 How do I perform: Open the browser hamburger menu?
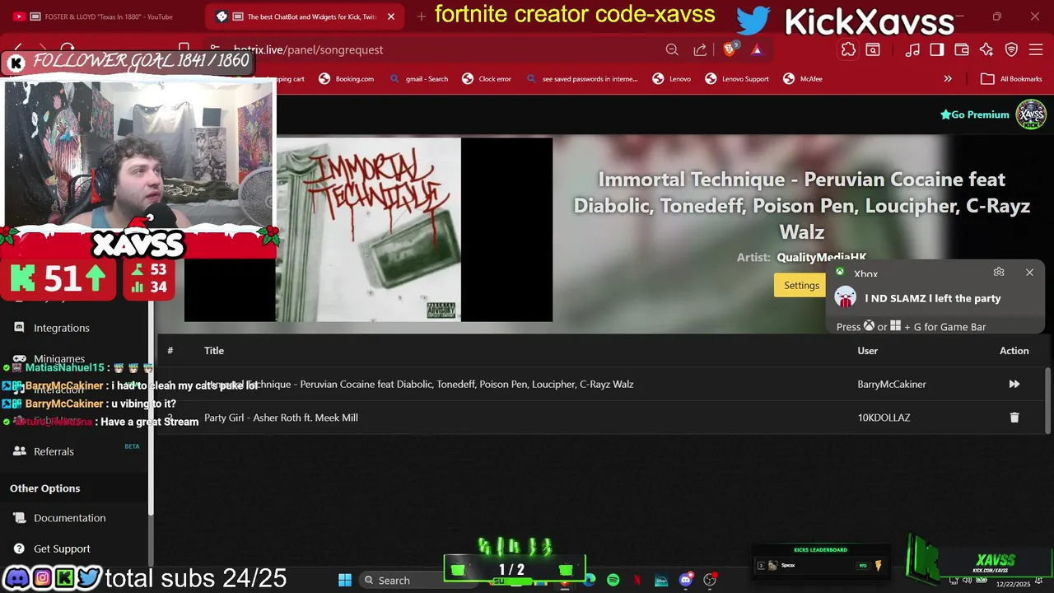click(x=1037, y=49)
